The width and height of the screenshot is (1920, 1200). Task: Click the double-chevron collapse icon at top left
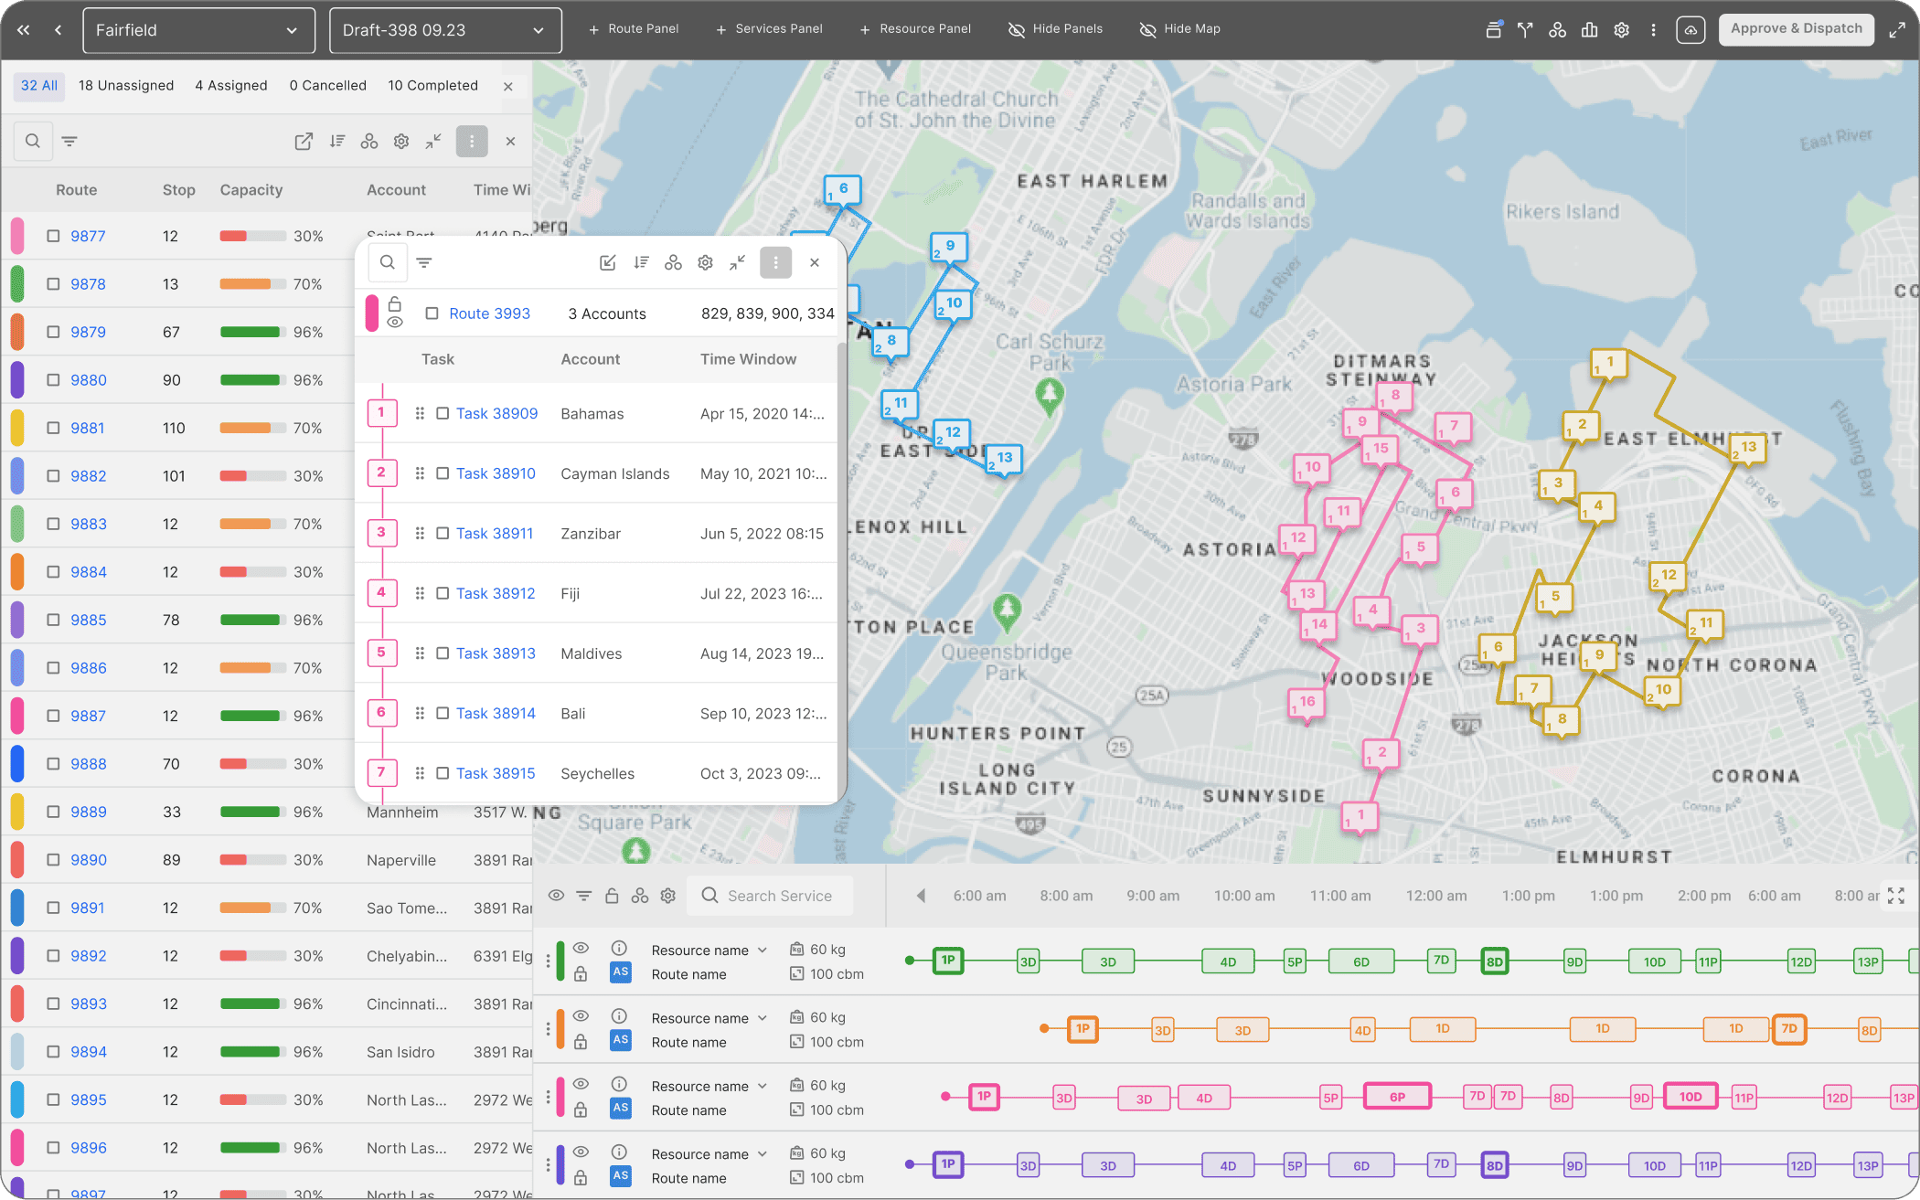coord(24,29)
